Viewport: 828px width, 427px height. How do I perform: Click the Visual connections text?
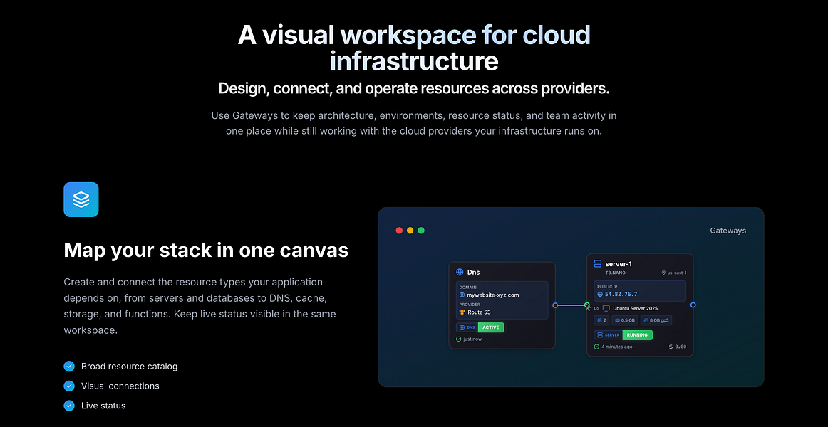click(120, 386)
